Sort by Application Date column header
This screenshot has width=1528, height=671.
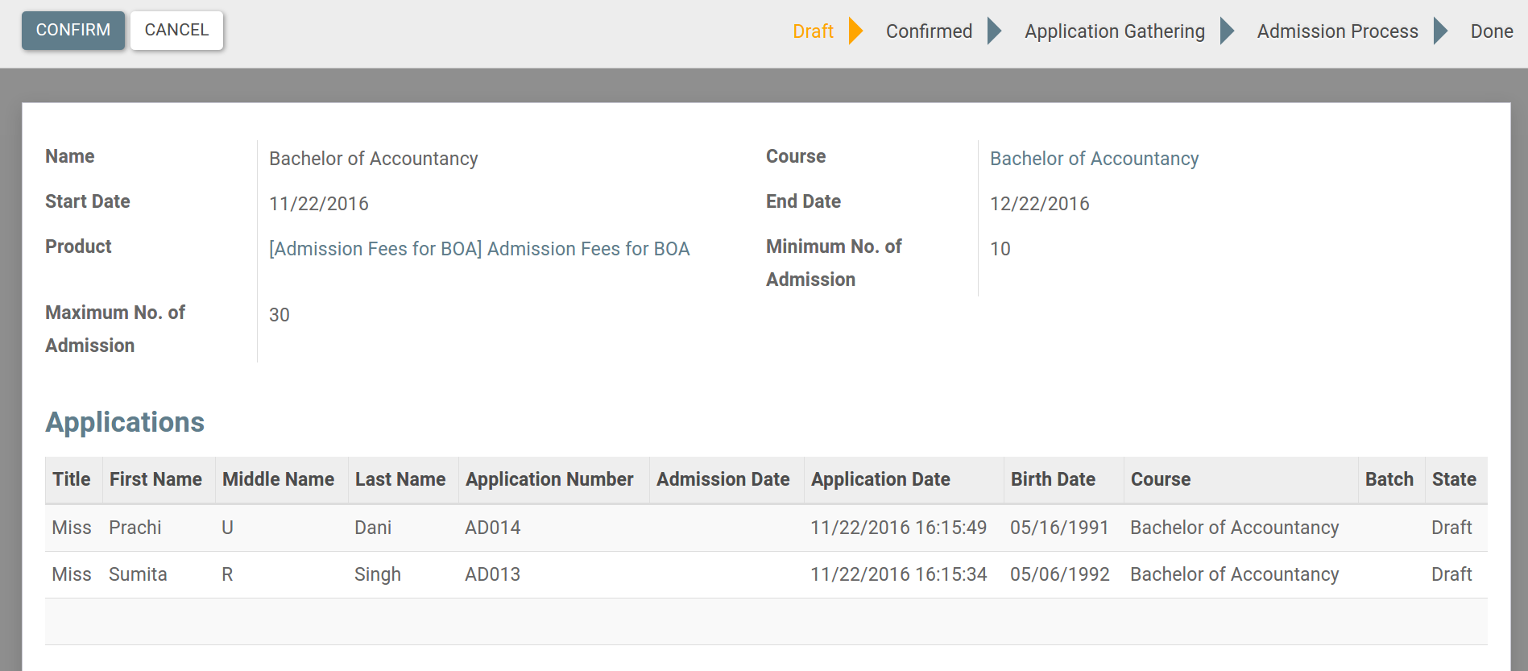(880, 479)
